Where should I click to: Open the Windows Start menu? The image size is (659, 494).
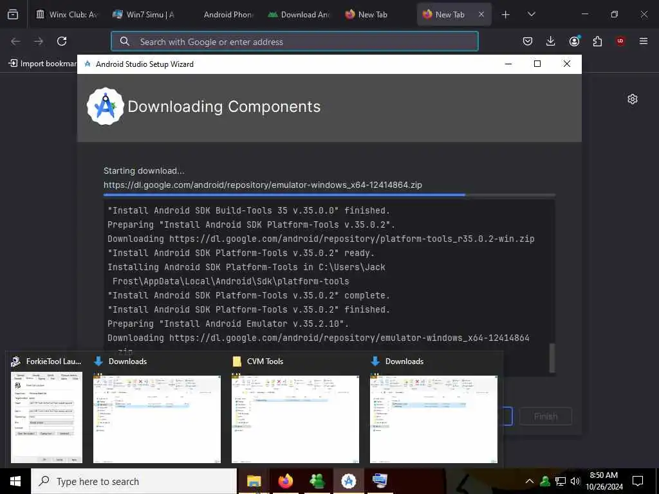click(15, 481)
